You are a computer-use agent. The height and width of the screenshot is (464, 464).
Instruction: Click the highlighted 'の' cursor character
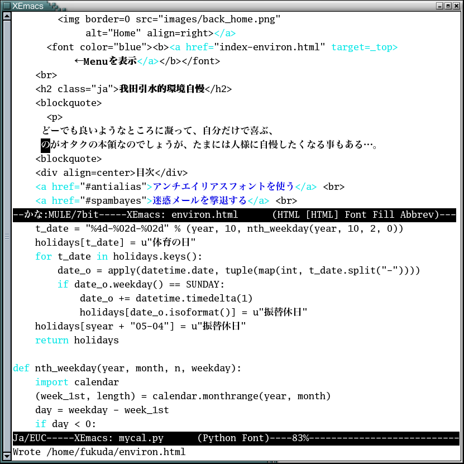click(45, 145)
